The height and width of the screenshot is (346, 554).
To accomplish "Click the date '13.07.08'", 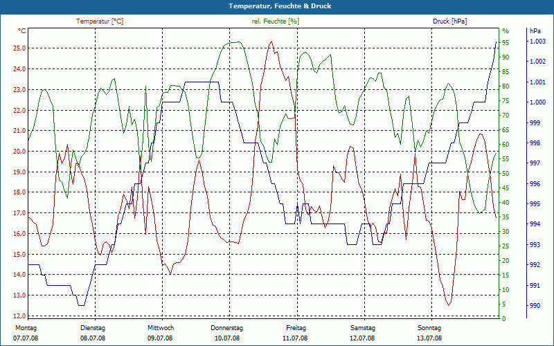I will pyautogui.click(x=429, y=338).
